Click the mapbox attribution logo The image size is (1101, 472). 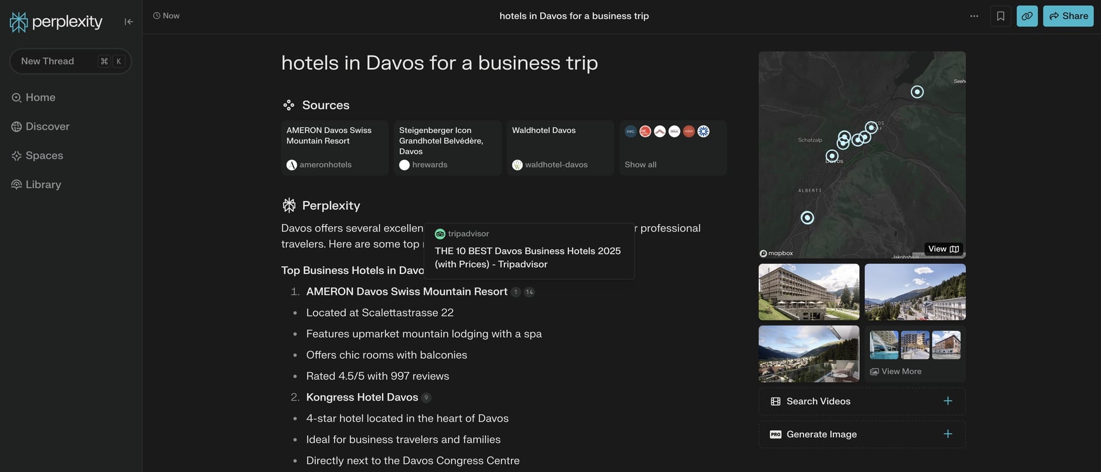776,254
